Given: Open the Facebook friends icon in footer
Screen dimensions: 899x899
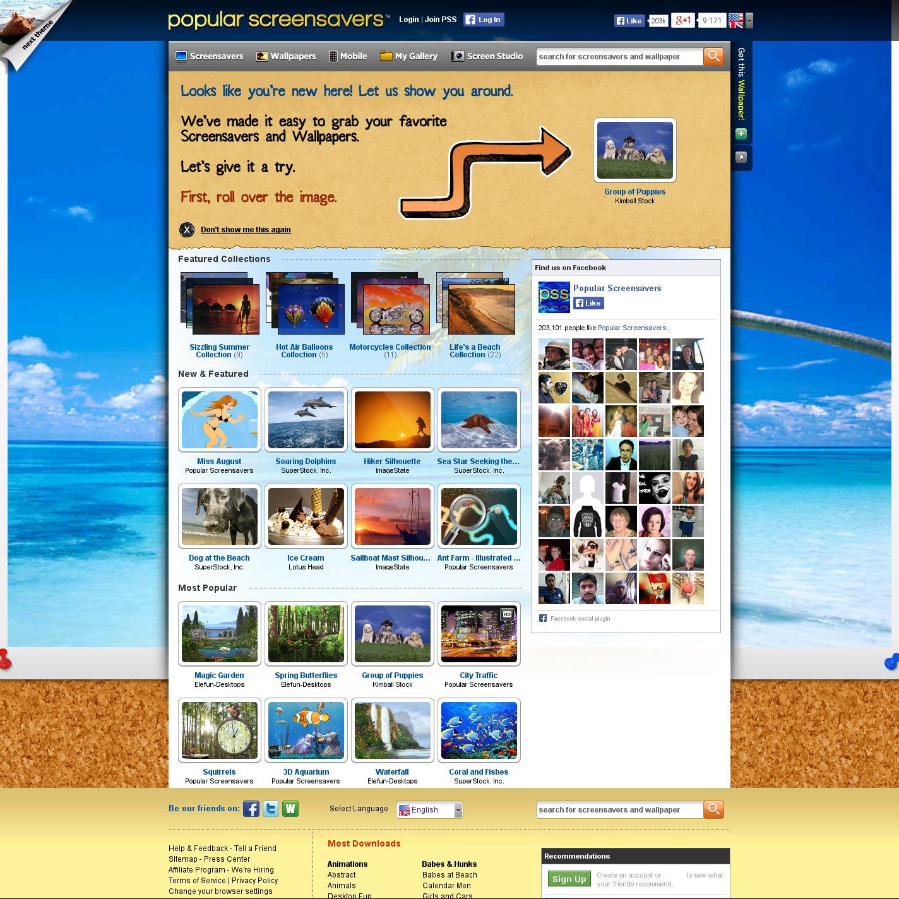Looking at the screenshot, I should 251,809.
